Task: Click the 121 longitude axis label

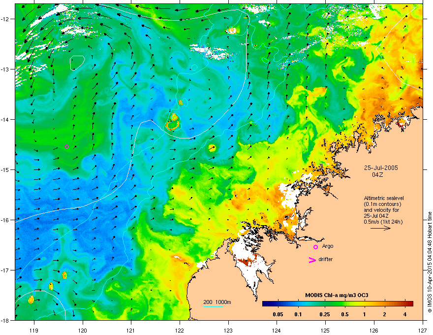Action: point(131,331)
